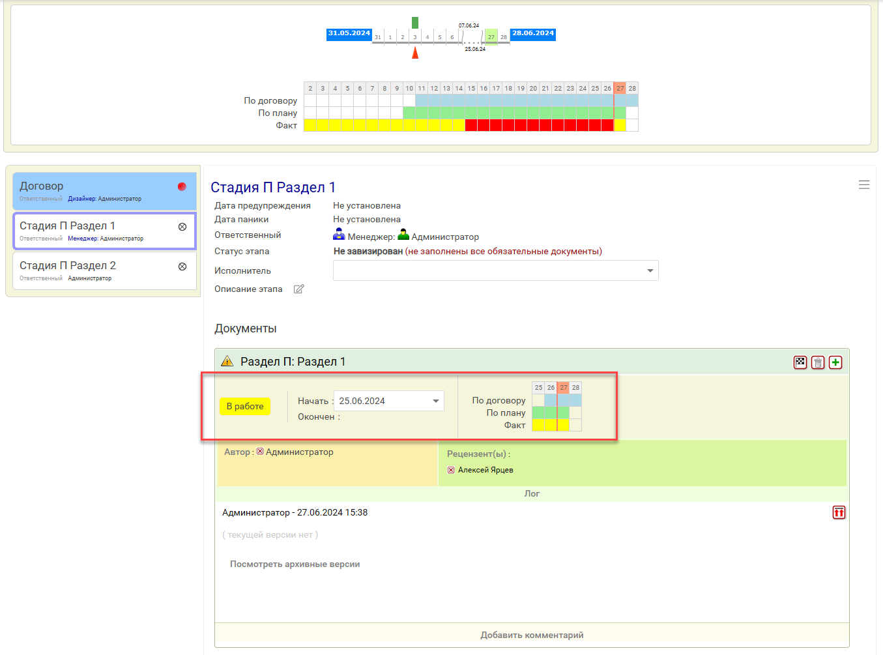Open the start date 25.06.2024 dropdown

click(435, 401)
